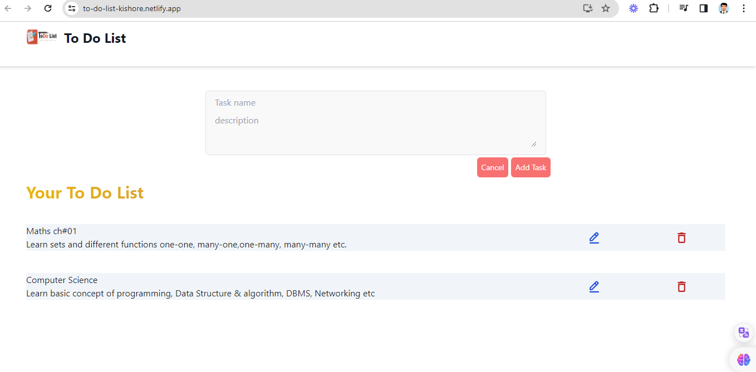This screenshot has height=372, width=756.
Task: Edit the Maths ch#01 task
Action: click(x=594, y=238)
